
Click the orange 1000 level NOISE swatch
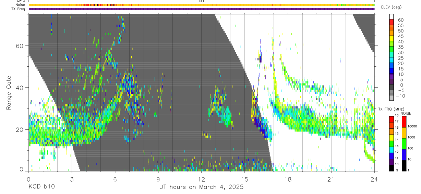404,132
